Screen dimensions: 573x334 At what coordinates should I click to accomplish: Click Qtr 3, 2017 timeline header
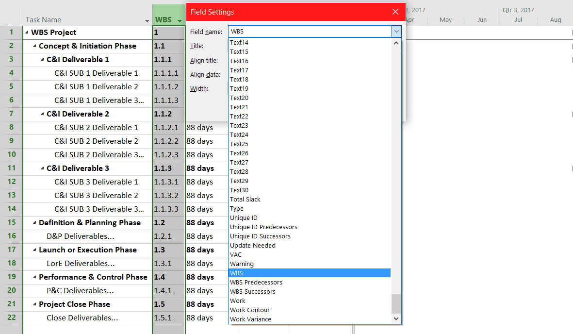coord(518,10)
